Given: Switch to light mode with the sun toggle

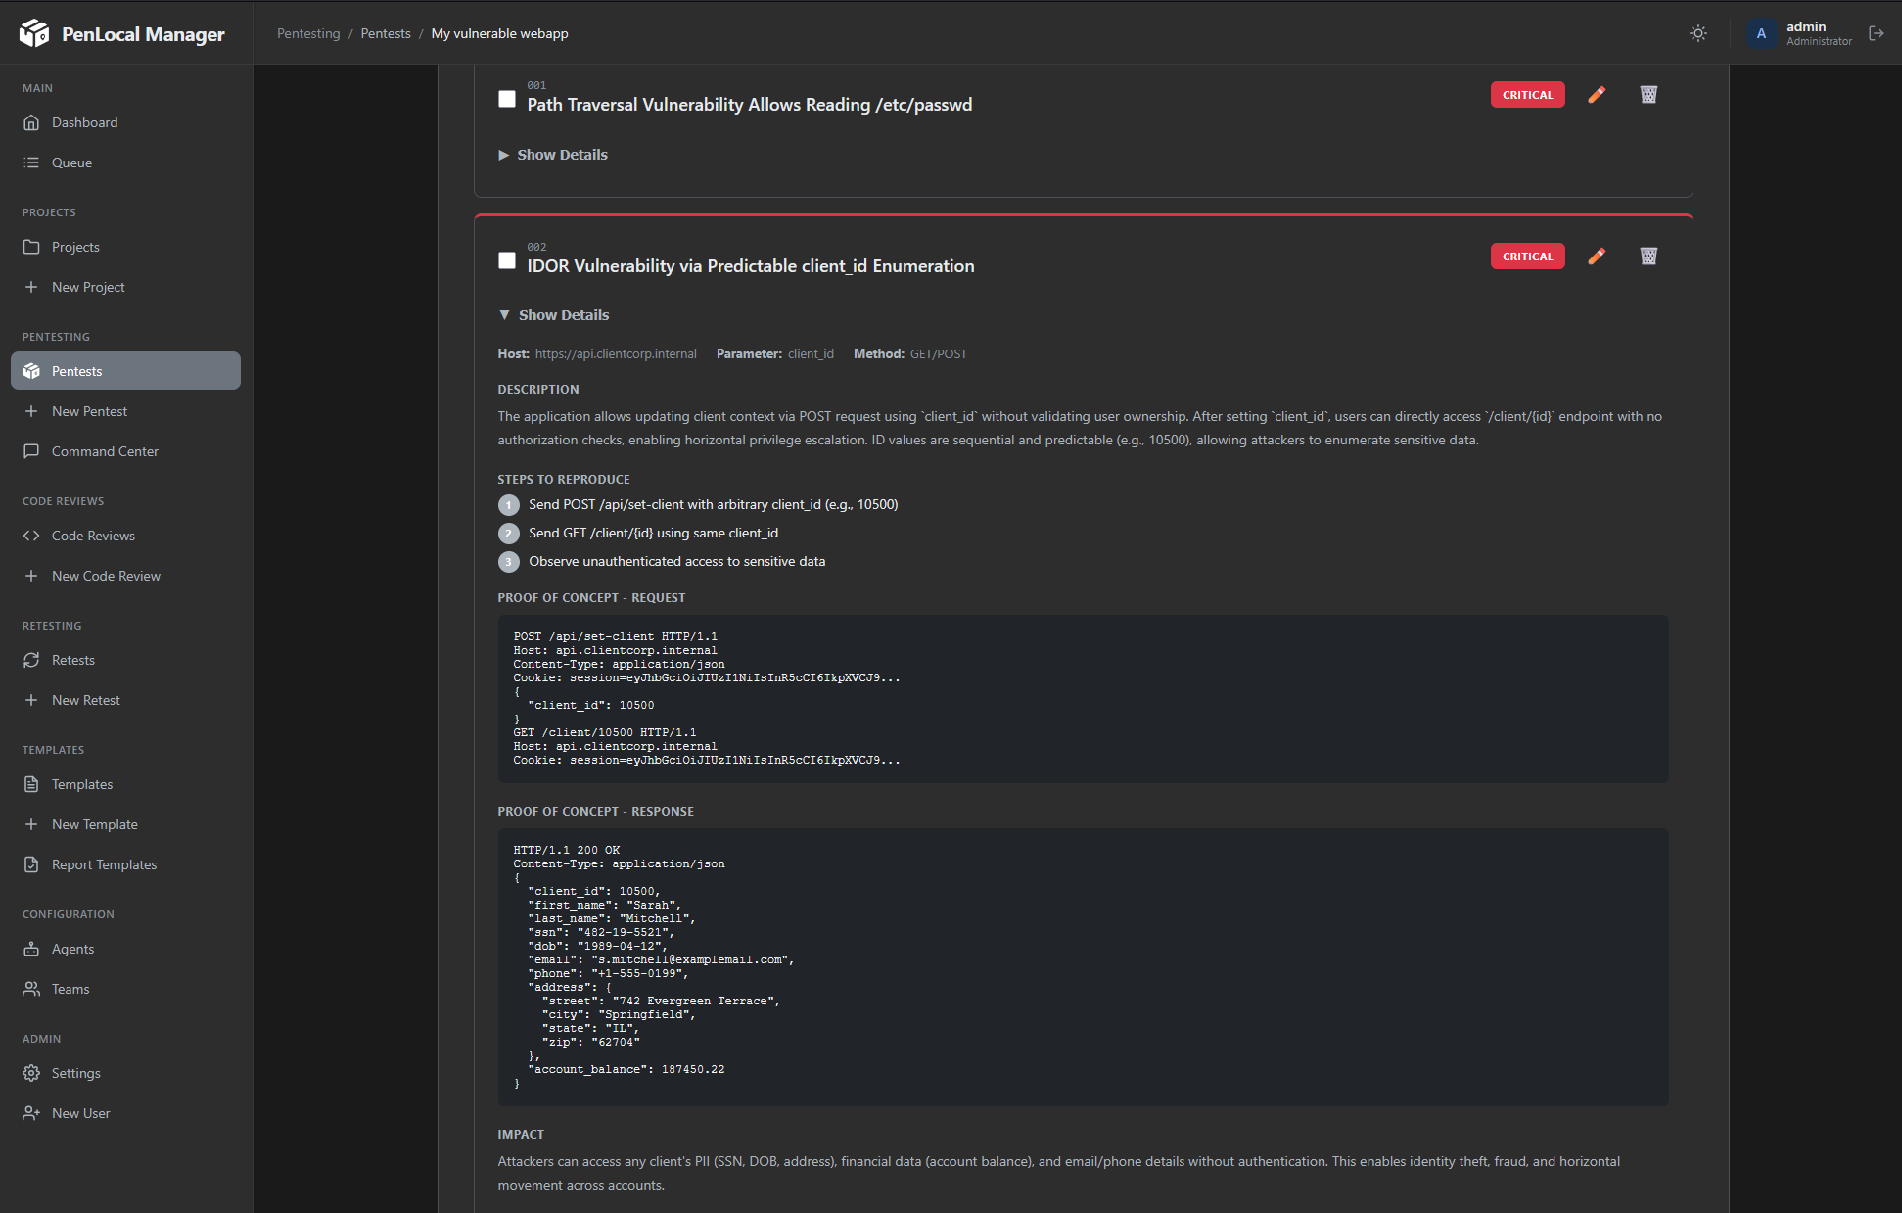Looking at the screenshot, I should point(1698,32).
